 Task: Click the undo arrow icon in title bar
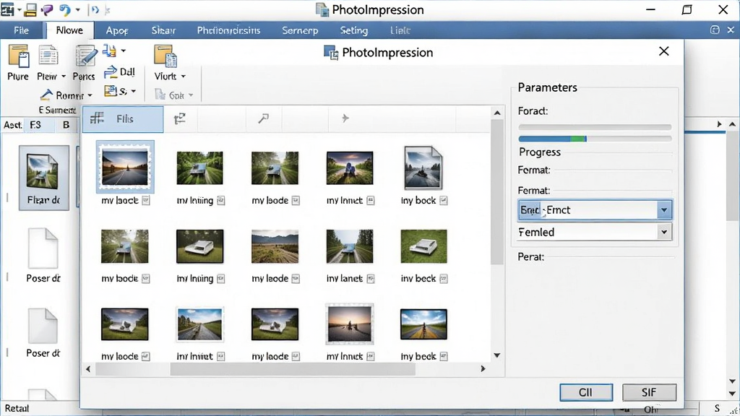coord(65,10)
